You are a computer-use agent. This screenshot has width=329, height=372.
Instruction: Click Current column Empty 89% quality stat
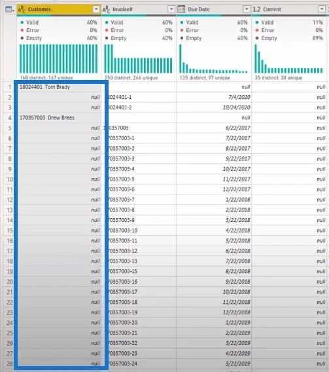[289, 38]
